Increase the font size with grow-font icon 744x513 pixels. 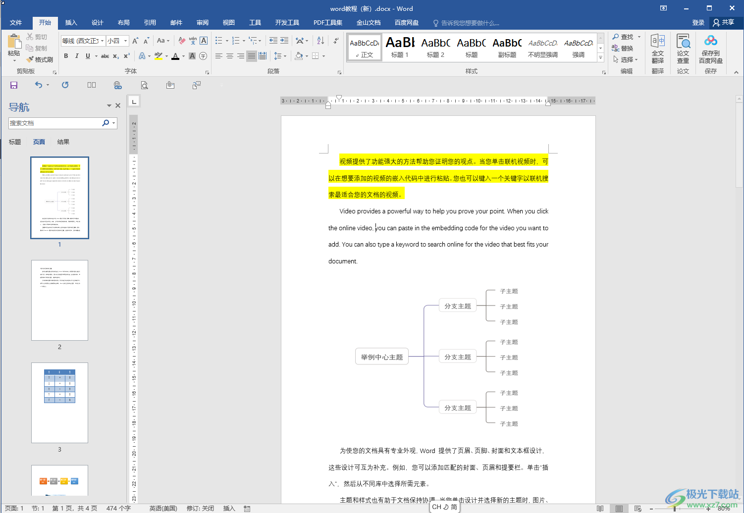click(x=135, y=41)
